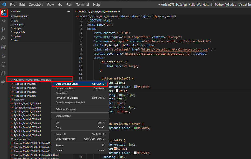Viewport: 251px width, 159px height.
Task: Open Traversy_Media_20220530_Demo04_00.html file
Action: (36, 155)
